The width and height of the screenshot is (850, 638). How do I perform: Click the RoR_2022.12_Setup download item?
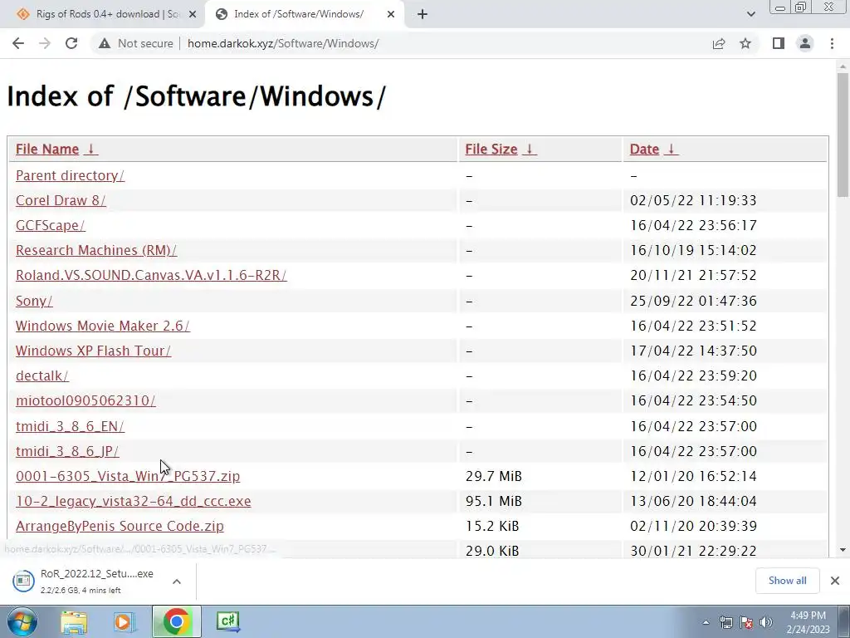coord(86,581)
